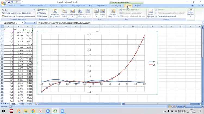204x114 pixels.
Task: Switch to Формулы ribbon tab
Action: (53, 6)
